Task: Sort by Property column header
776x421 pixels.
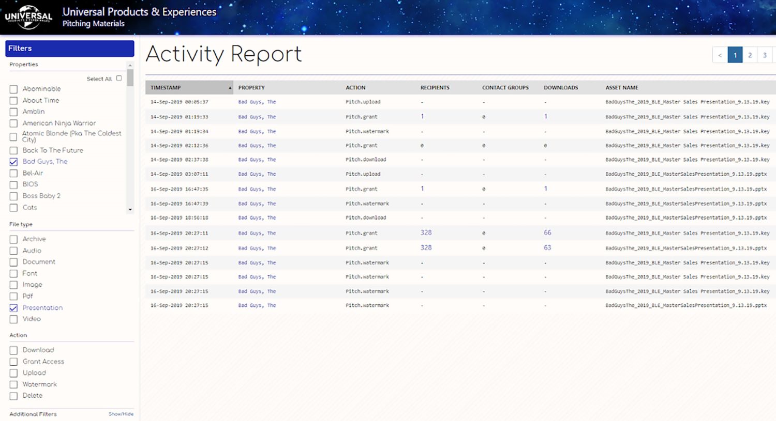Action: (x=251, y=88)
